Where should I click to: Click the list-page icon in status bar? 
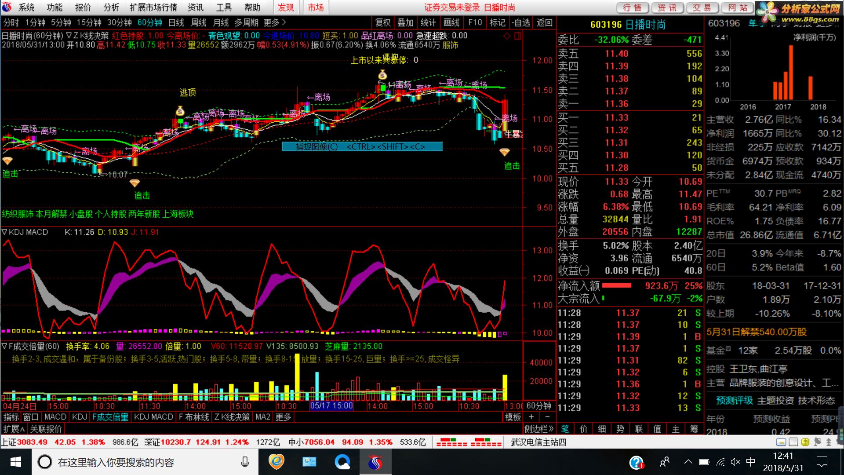[x=793, y=442]
